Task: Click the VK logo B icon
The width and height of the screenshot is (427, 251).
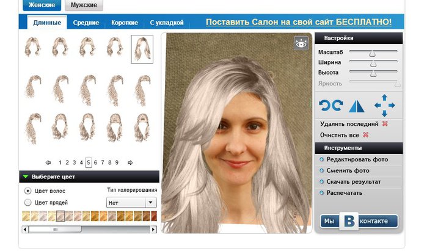Action: coord(349,221)
